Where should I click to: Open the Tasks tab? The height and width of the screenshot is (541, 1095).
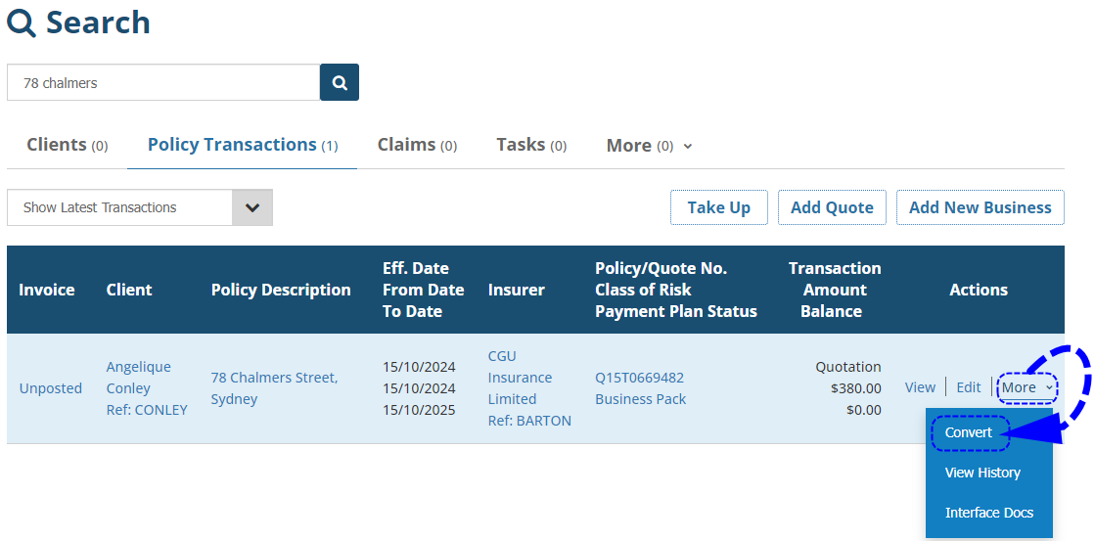click(531, 145)
